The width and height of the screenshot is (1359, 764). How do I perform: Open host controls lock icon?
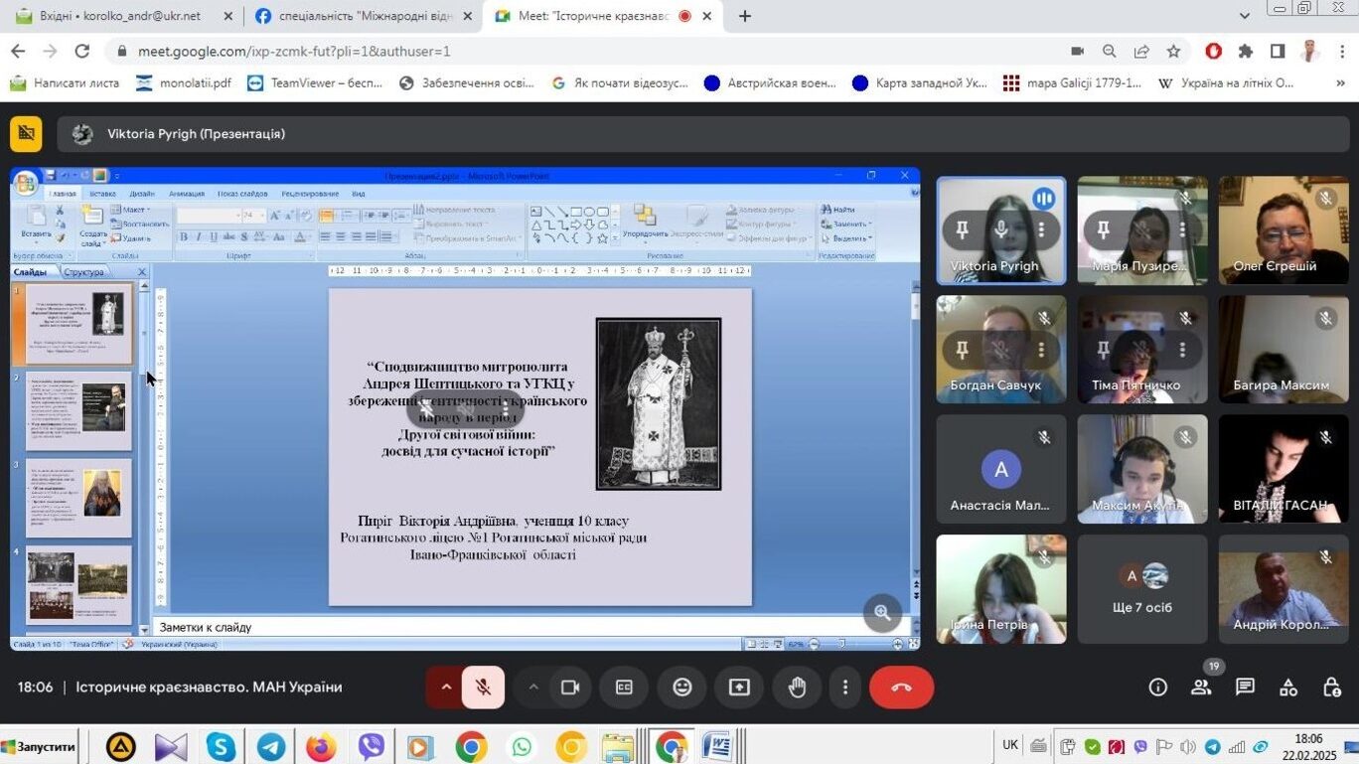tap(1332, 688)
